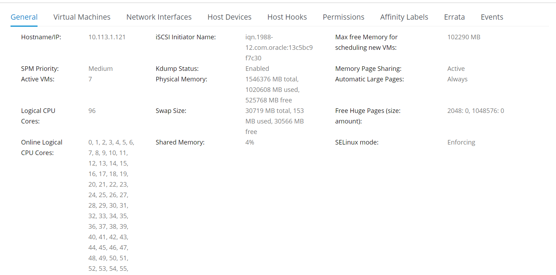Viewport: 556px width, 275px height.
Task: Click the SPM Priority Medium value
Action: pos(100,69)
